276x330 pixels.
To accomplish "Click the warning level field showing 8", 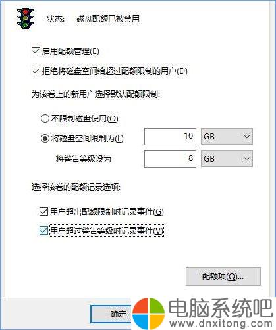I will (x=170, y=159).
